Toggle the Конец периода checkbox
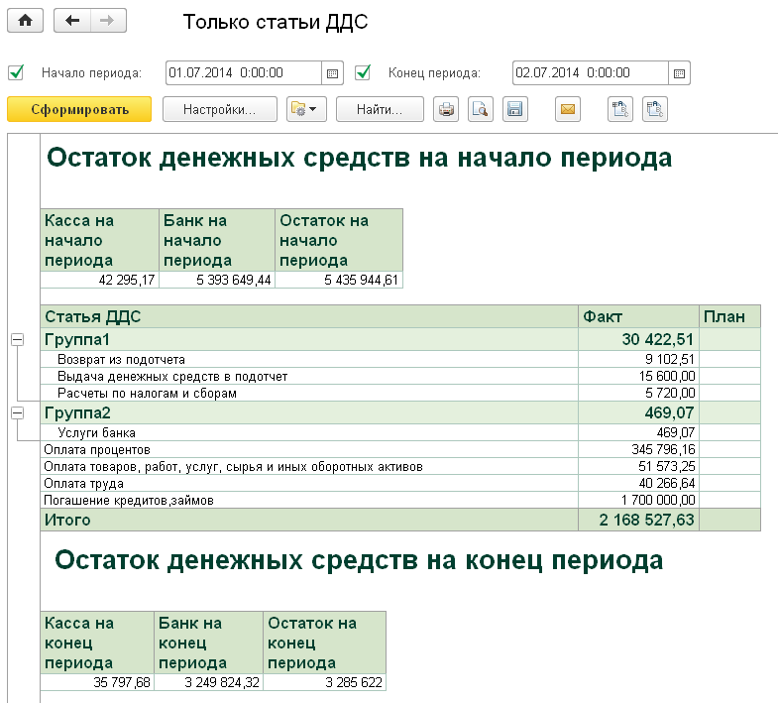The width and height of the screenshot is (778, 703). pos(363,73)
